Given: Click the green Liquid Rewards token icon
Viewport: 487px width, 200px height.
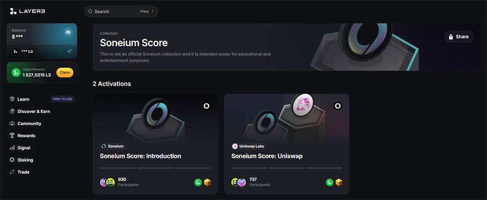Looking at the screenshot, I should tap(16, 72).
